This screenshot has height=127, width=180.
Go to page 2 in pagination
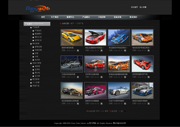point(122,111)
